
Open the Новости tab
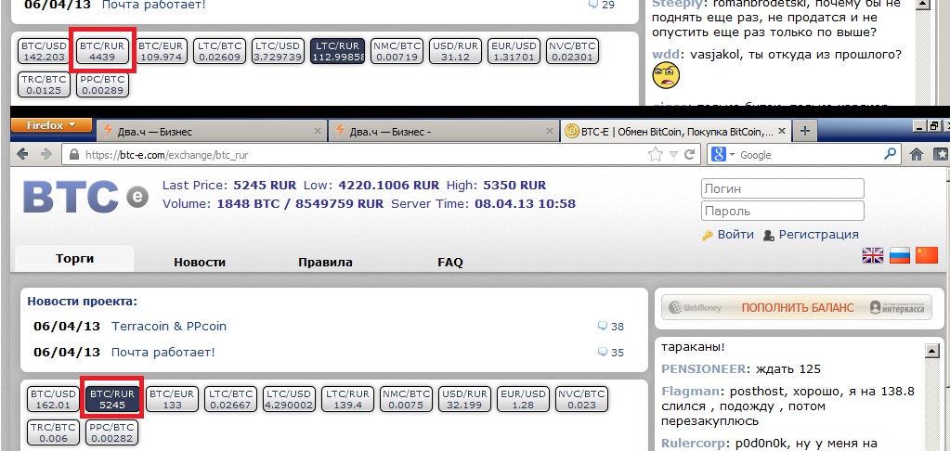click(200, 262)
